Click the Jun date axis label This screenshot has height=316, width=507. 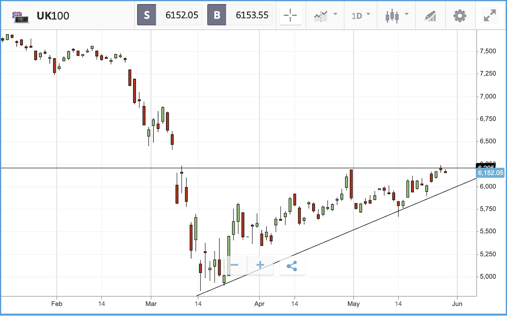tap(457, 304)
